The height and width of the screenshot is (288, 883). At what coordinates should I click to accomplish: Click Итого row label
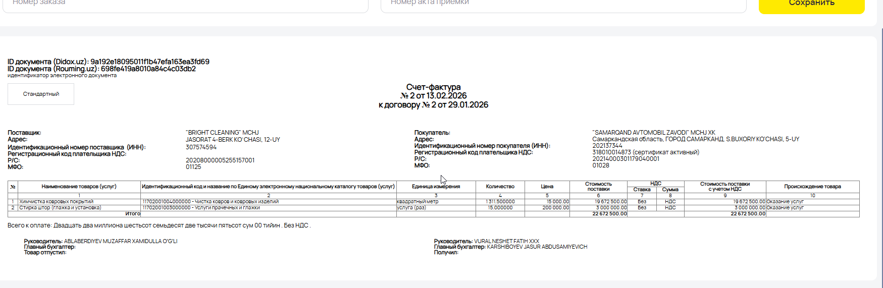click(133, 214)
